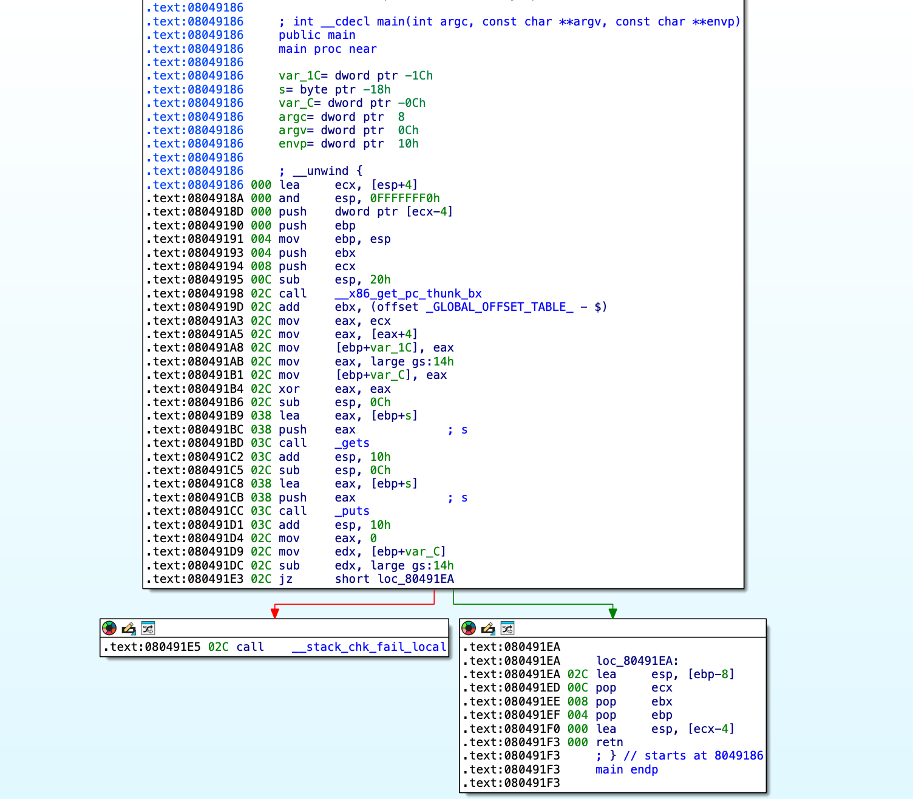Click graph group icon on loc_80491EA node
This screenshot has height=799, width=913.
(507, 628)
